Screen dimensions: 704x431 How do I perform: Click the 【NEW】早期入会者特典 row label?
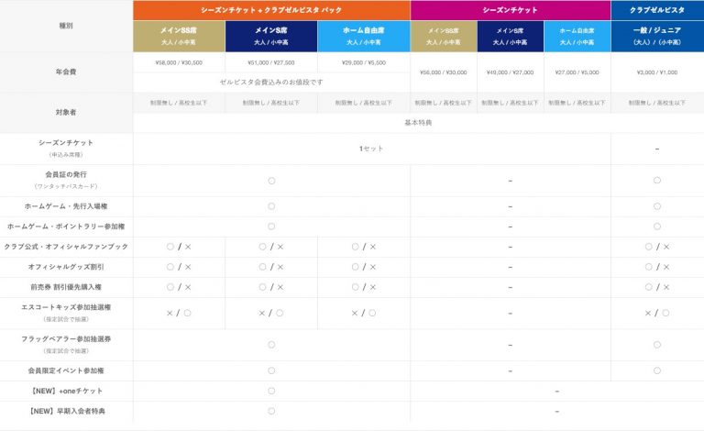tap(66, 411)
